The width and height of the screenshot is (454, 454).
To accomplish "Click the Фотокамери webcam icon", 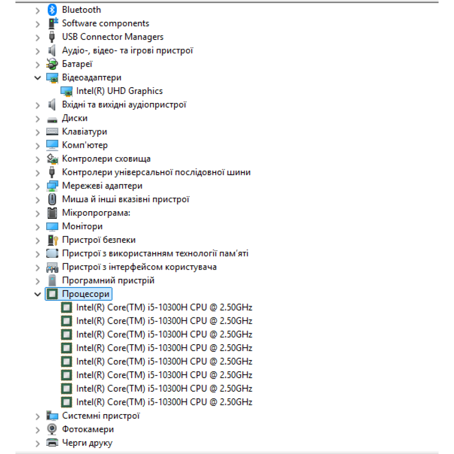I will [x=53, y=429].
